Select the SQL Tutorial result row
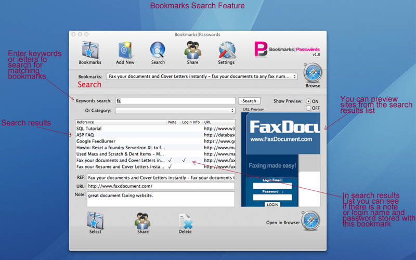416x260 pixels. pos(155,128)
